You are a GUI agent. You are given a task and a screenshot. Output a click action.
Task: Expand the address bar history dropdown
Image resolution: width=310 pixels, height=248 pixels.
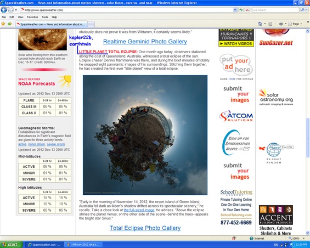tap(235, 10)
